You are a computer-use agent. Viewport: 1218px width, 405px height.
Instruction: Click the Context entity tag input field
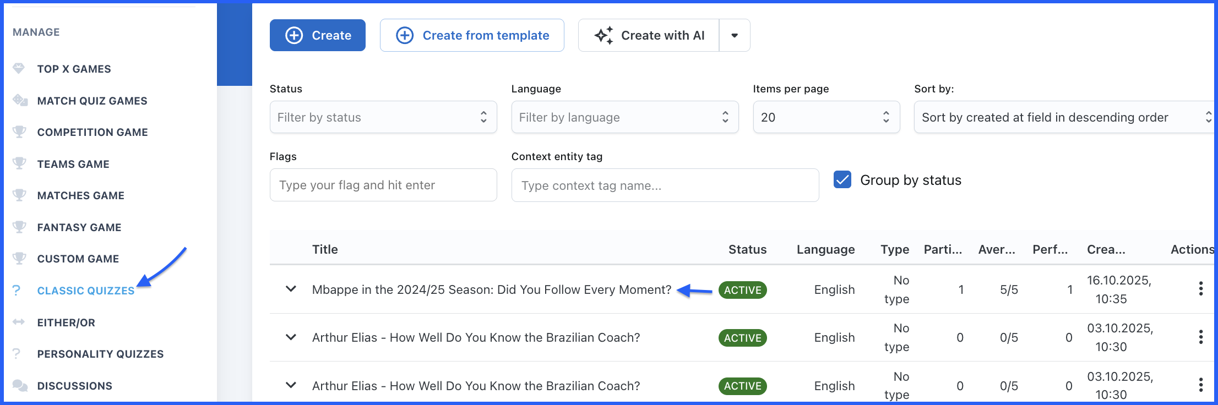[665, 185]
